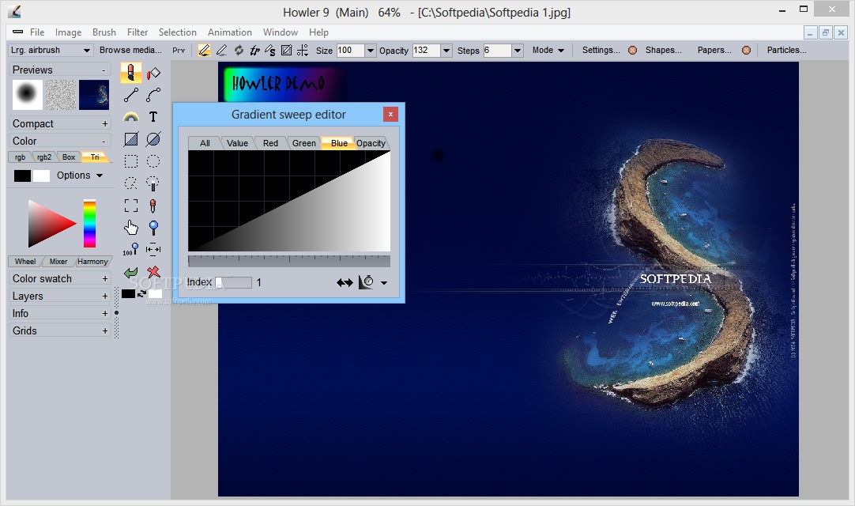Open brush Settings...
Image resolution: width=855 pixels, height=506 pixels.
point(601,51)
